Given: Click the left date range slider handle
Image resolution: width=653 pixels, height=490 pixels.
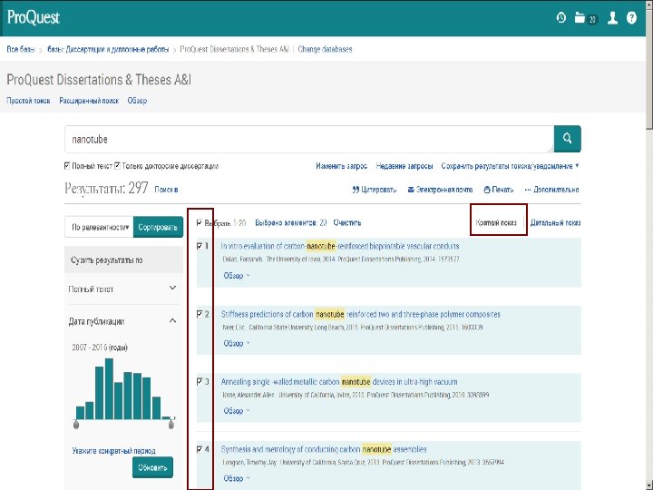Looking at the screenshot, I should [x=76, y=425].
